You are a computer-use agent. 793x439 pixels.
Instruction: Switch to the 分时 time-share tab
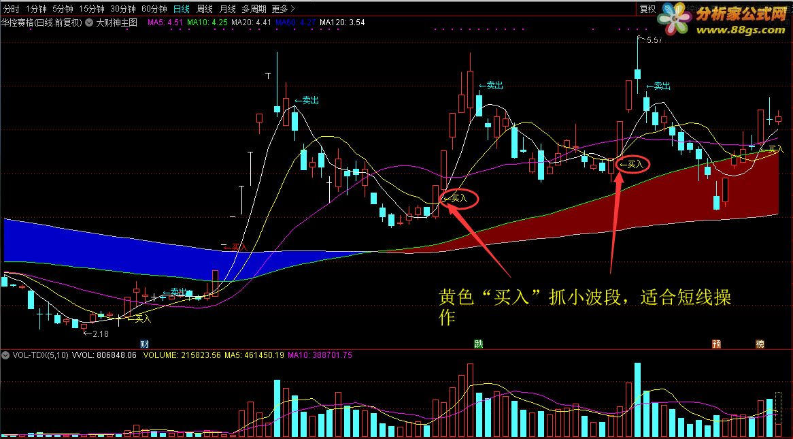[x=11, y=9]
